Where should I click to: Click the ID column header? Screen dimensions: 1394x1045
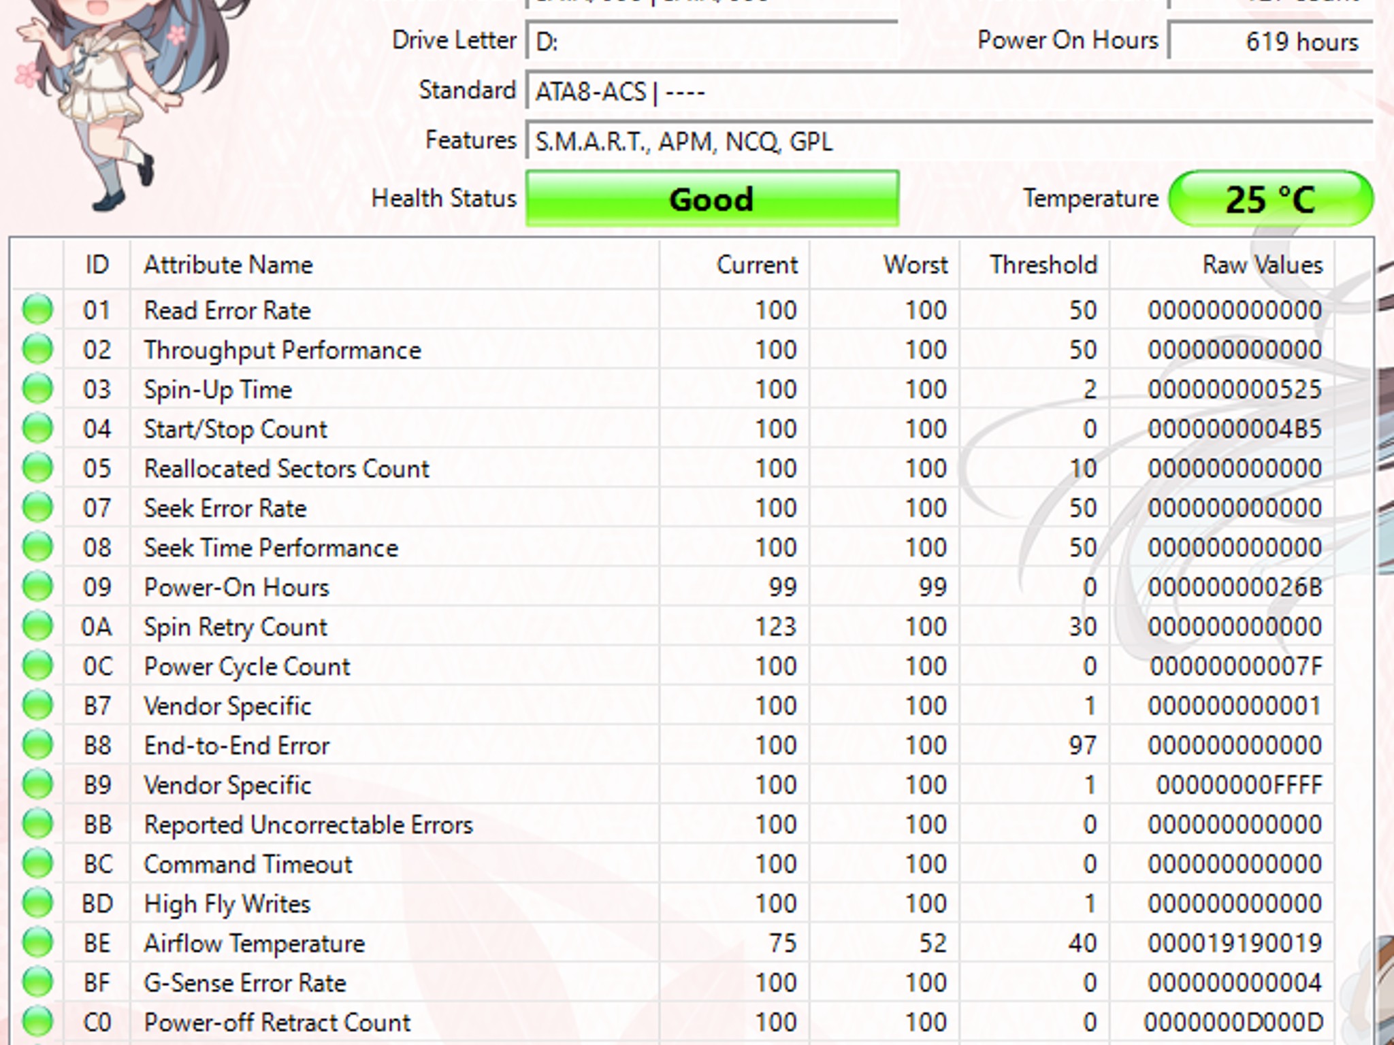point(97,264)
